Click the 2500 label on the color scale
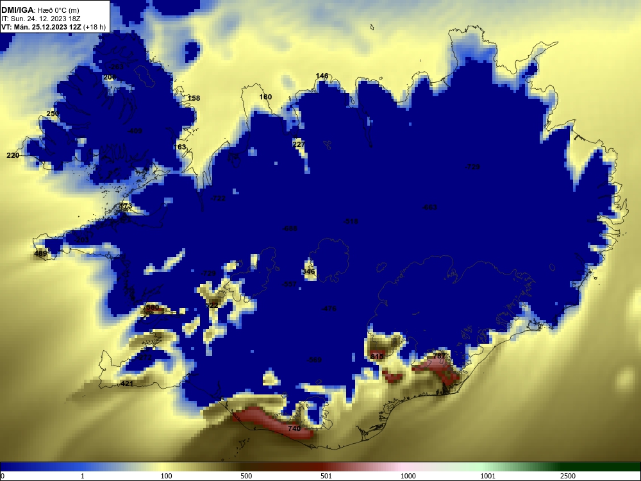Viewport: 641px width, 481px height. (x=568, y=476)
